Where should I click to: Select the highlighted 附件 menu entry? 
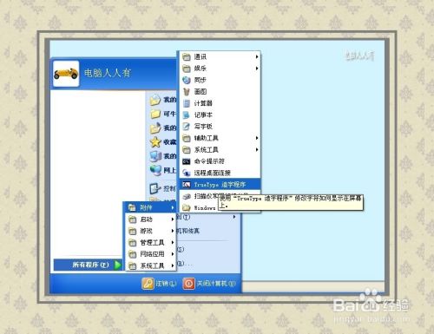click(150, 207)
